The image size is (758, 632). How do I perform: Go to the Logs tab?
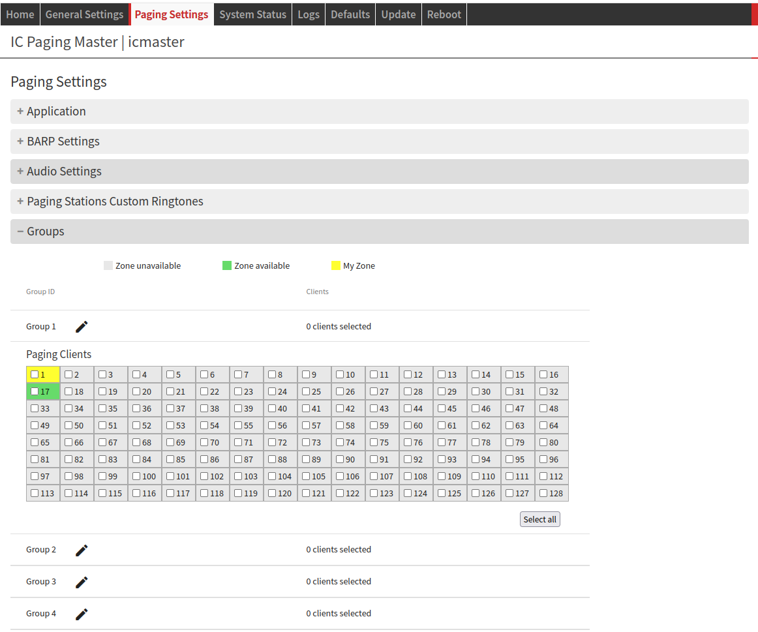point(309,14)
